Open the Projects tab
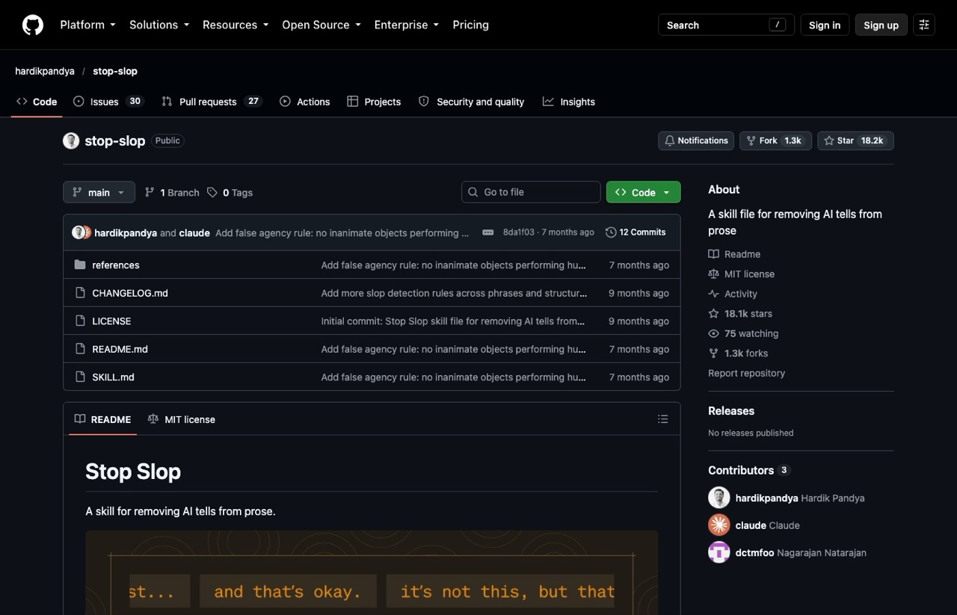The width and height of the screenshot is (957, 615). (x=374, y=102)
